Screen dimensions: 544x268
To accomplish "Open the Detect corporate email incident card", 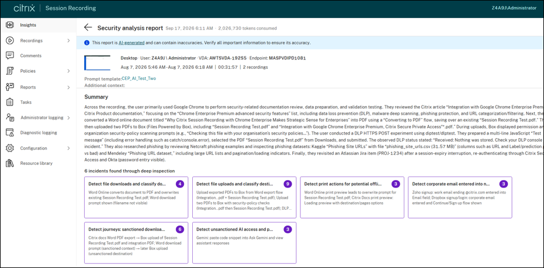I will tap(460, 198).
